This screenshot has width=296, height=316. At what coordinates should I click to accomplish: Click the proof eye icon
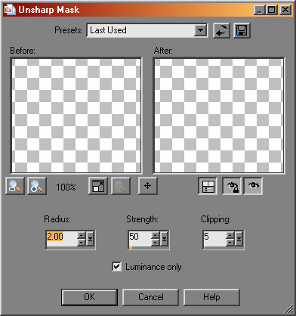coord(253,186)
